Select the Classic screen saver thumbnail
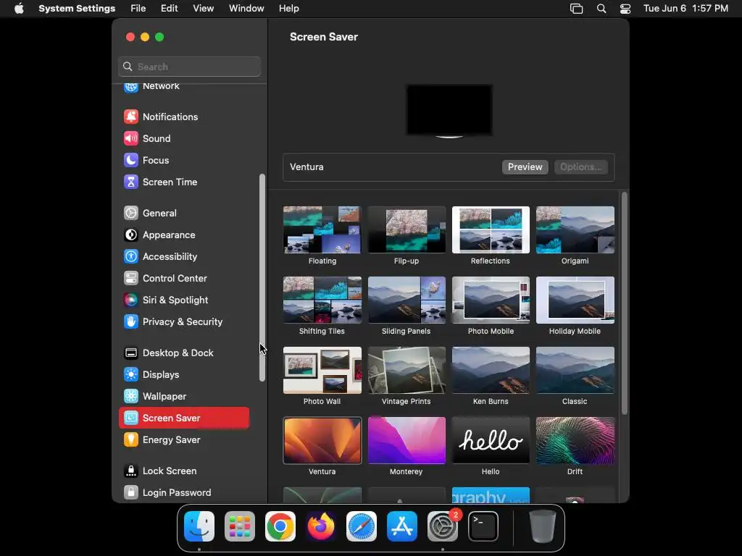 [575, 370]
